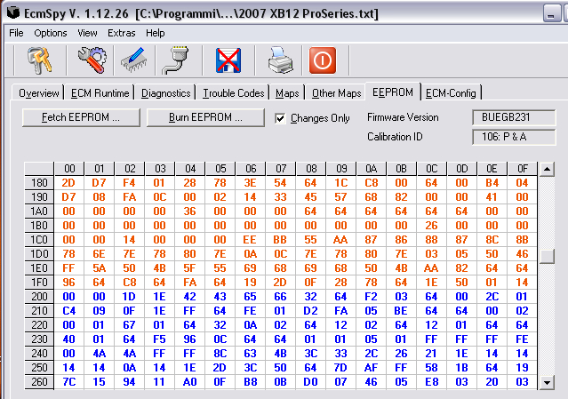Open the wrench and gear settings tool

[x=92, y=61]
